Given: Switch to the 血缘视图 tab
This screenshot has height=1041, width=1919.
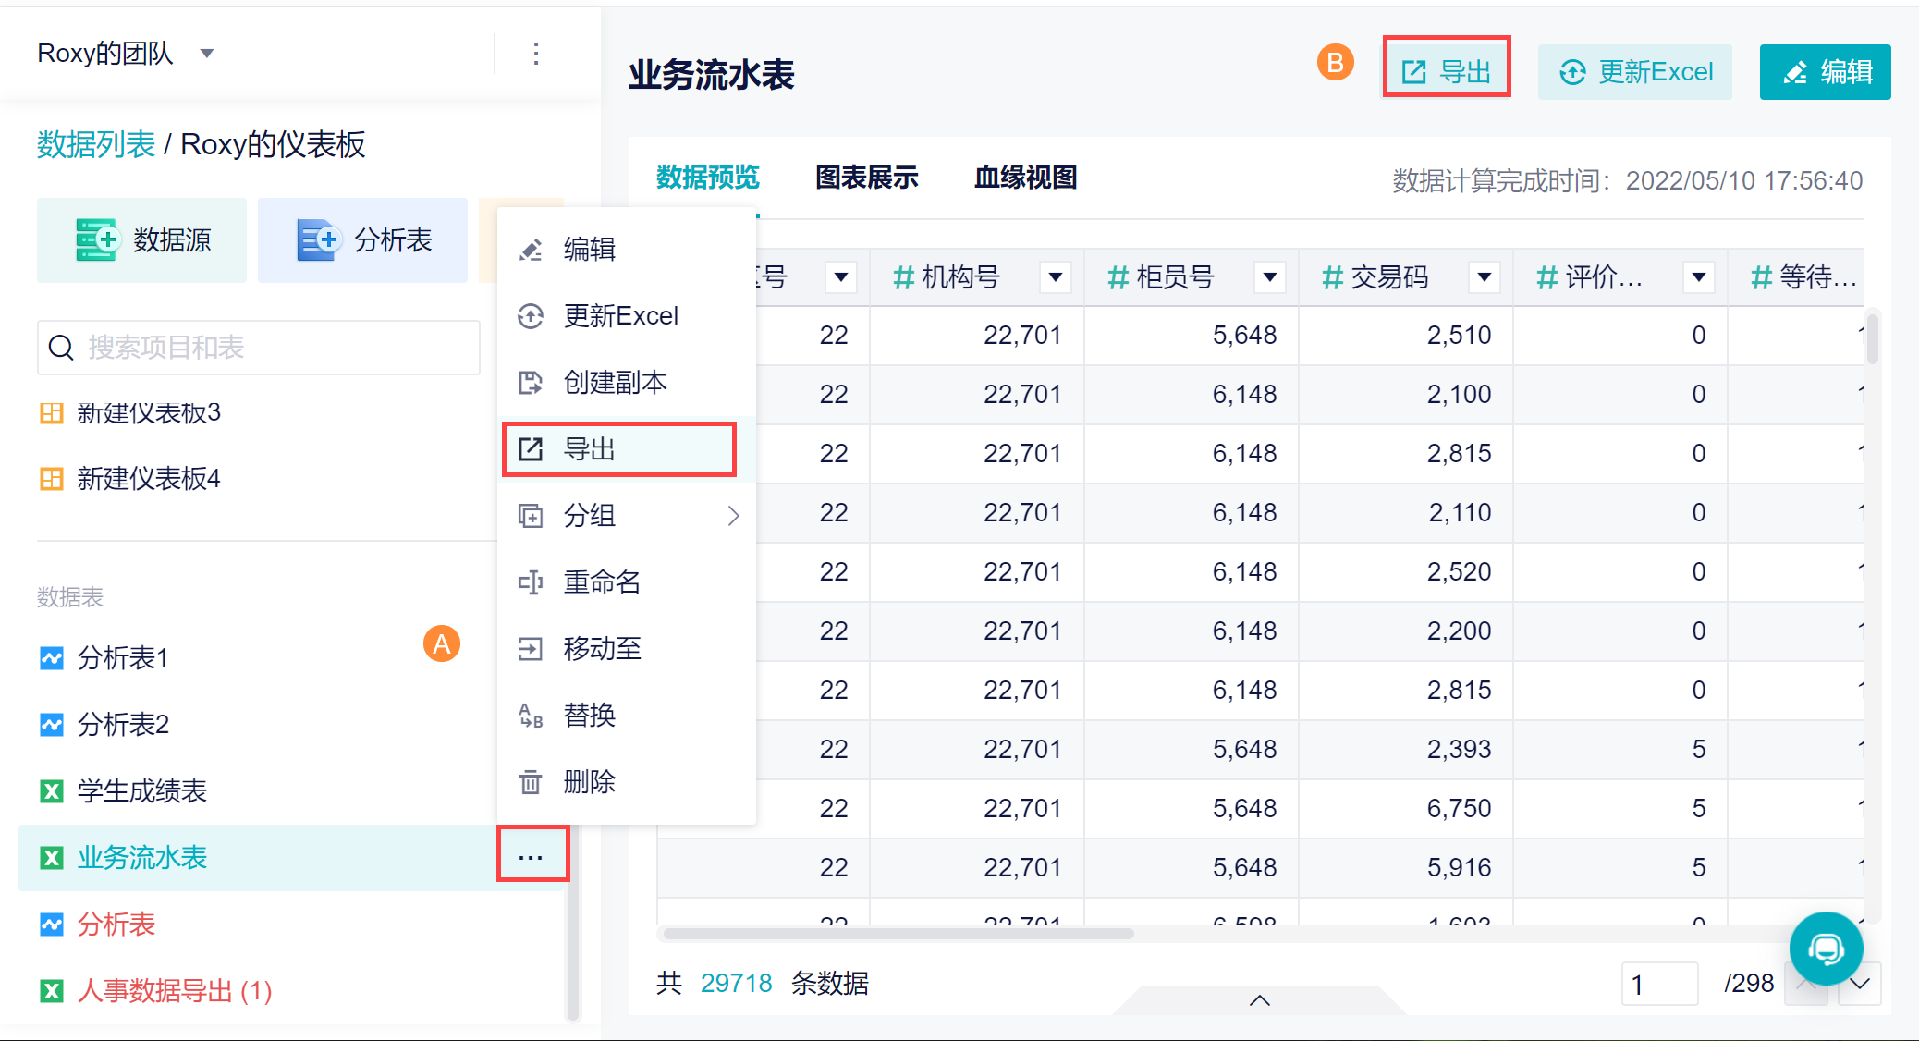Looking at the screenshot, I should point(1025,178).
